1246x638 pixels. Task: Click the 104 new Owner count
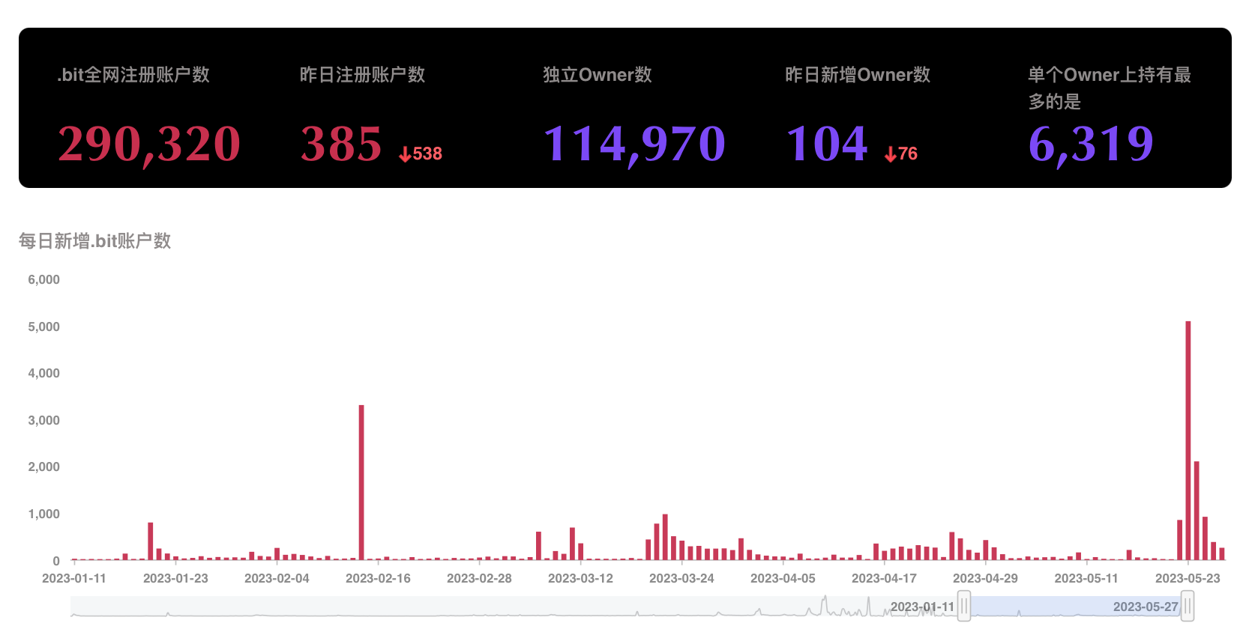pos(826,144)
